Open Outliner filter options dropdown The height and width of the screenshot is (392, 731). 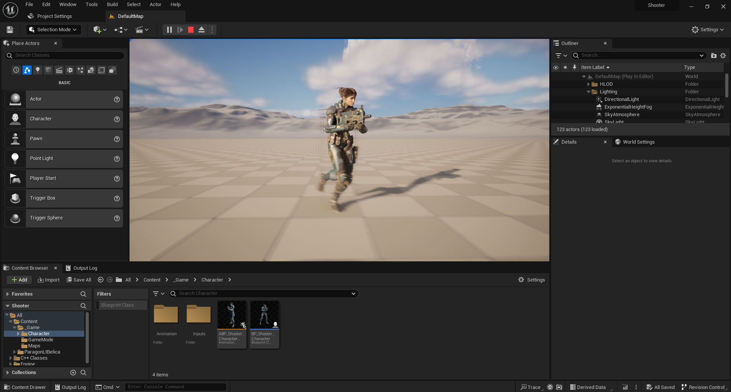[x=561, y=56]
